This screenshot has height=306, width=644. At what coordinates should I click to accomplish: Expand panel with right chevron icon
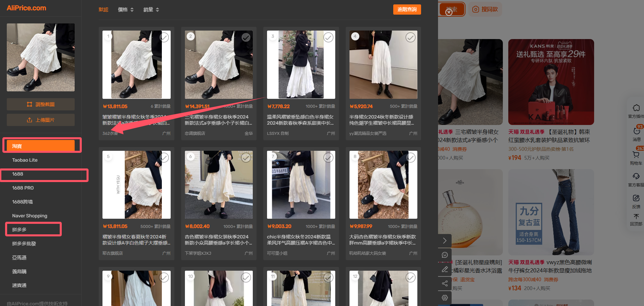[x=445, y=241]
